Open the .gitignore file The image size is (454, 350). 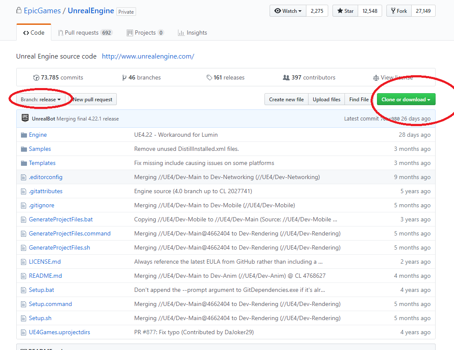[x=42, y=206]
